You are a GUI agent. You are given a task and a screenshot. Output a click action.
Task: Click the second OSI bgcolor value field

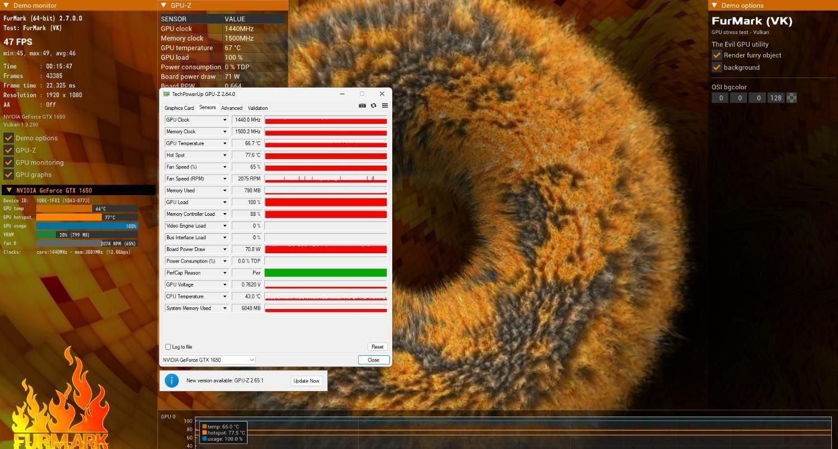[x=739, y=98]
